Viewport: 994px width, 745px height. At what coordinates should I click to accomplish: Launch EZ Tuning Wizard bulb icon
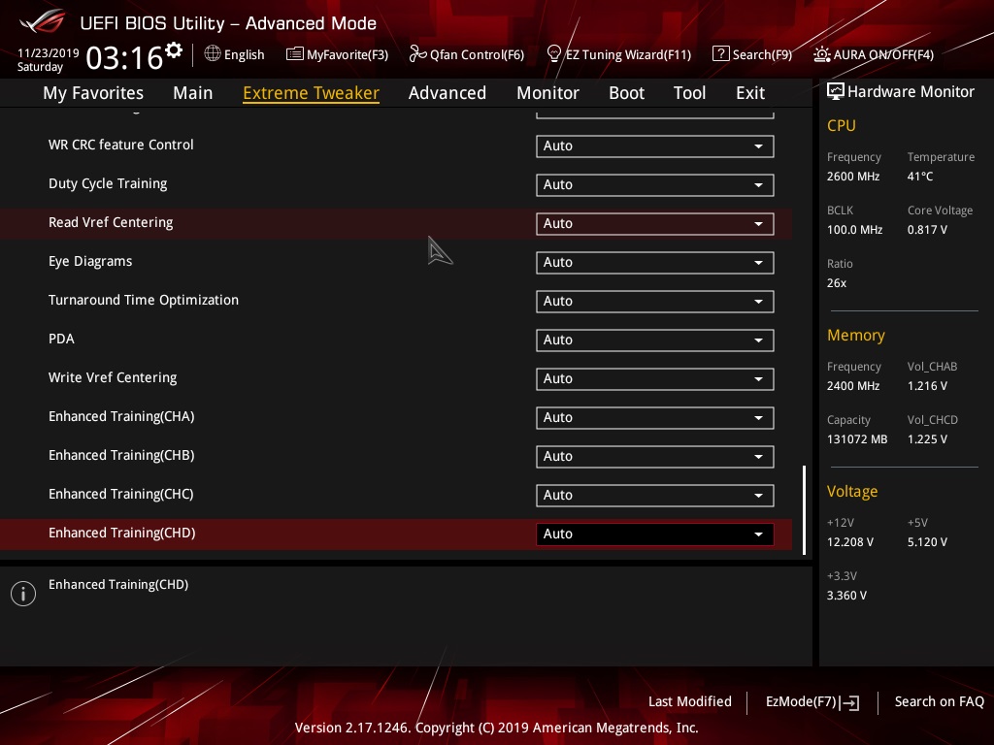554,54
